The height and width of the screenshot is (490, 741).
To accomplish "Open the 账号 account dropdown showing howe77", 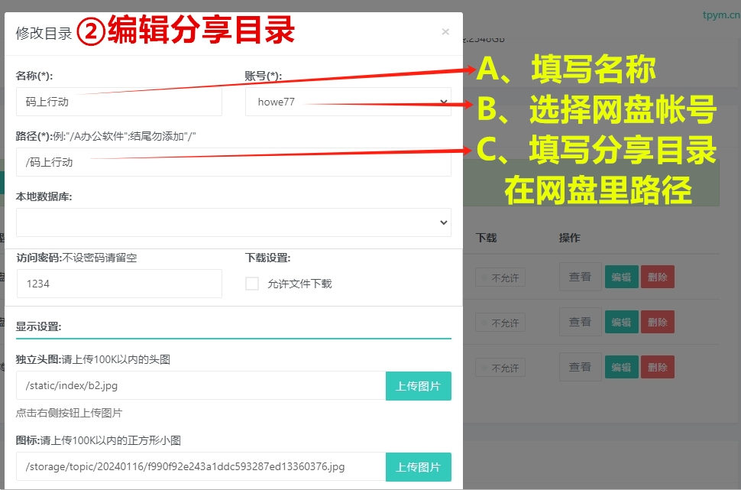I will pos(348,102).
